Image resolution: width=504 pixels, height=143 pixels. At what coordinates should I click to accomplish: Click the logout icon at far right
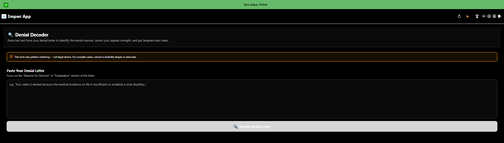tap(499, 16)
